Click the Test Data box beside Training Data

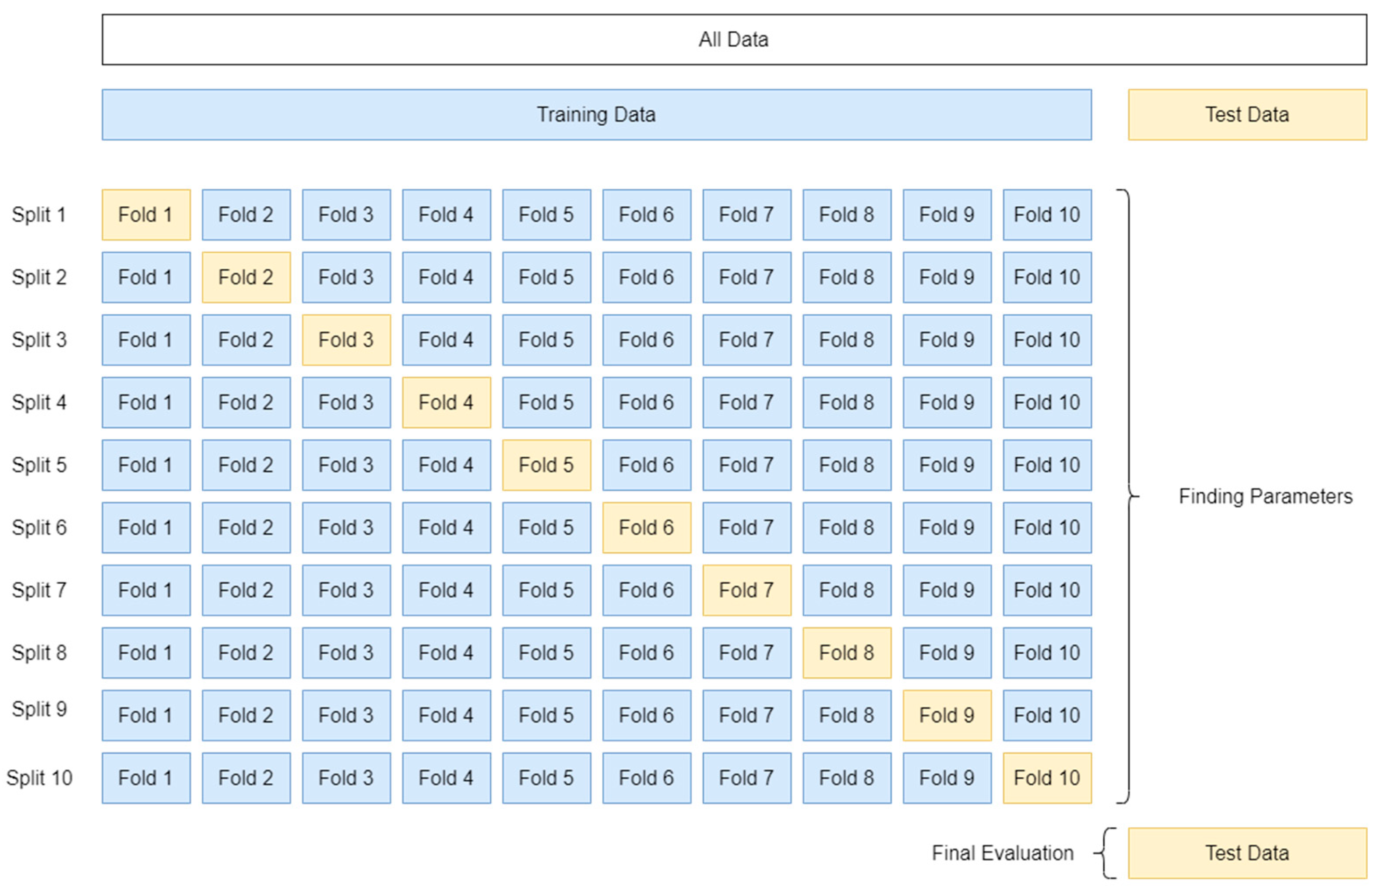click(1246, 114)
